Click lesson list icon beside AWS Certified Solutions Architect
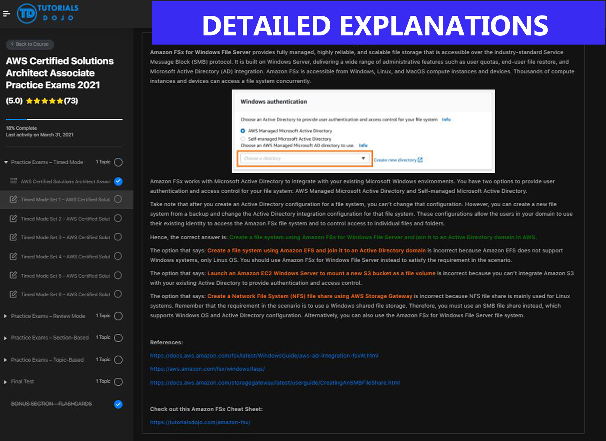The height and width of the screenshot is (441, 606). click(13, 181)
